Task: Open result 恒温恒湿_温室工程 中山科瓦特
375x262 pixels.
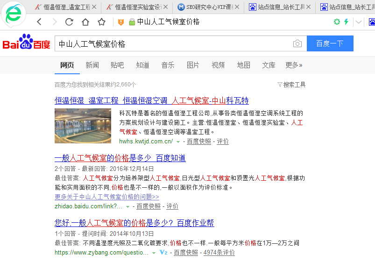Action: pos(152,100)
